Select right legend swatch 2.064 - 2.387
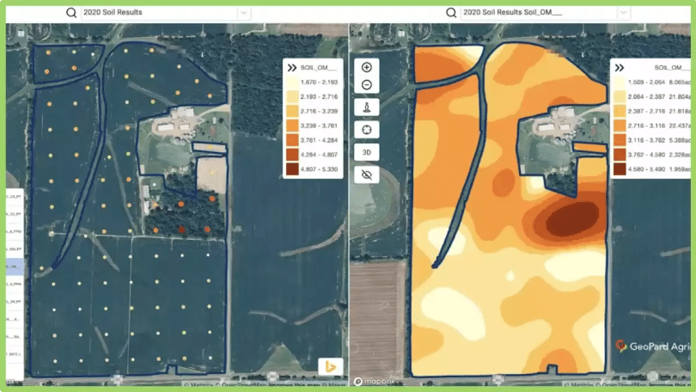The image size is (696, 392). [620, 97]
